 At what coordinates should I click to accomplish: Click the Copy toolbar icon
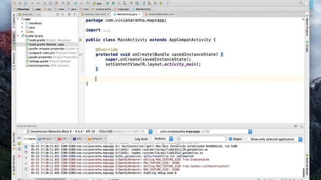click(50, 3)
